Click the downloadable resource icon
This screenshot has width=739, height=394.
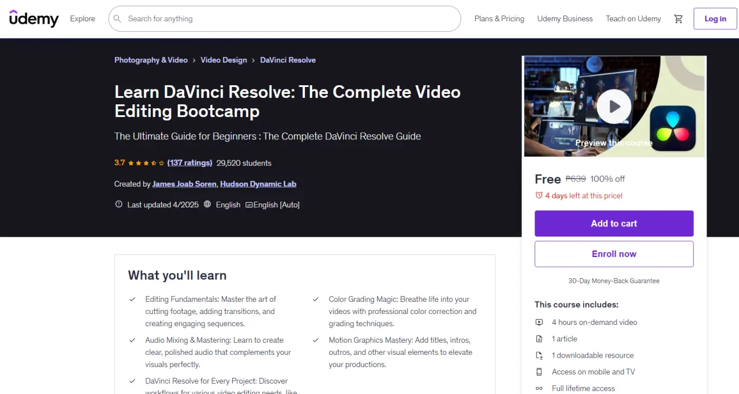[x=539, y=355]
